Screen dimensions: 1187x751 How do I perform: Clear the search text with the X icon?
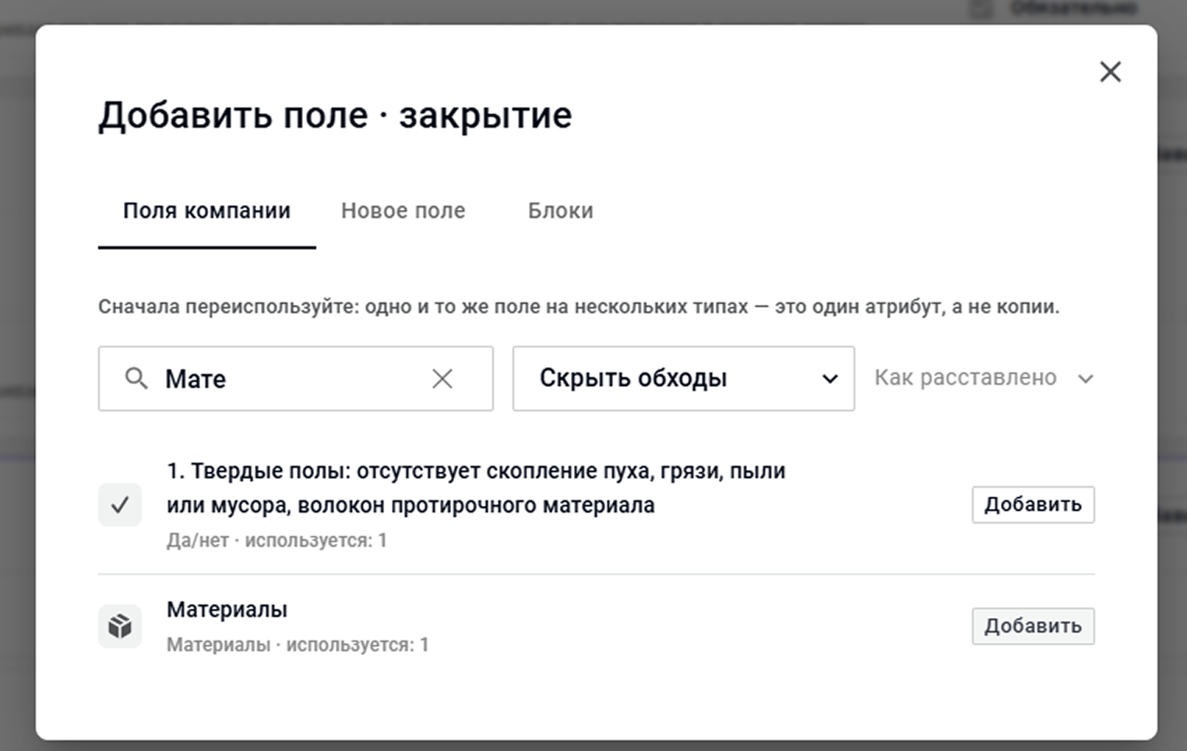point(442,379)
